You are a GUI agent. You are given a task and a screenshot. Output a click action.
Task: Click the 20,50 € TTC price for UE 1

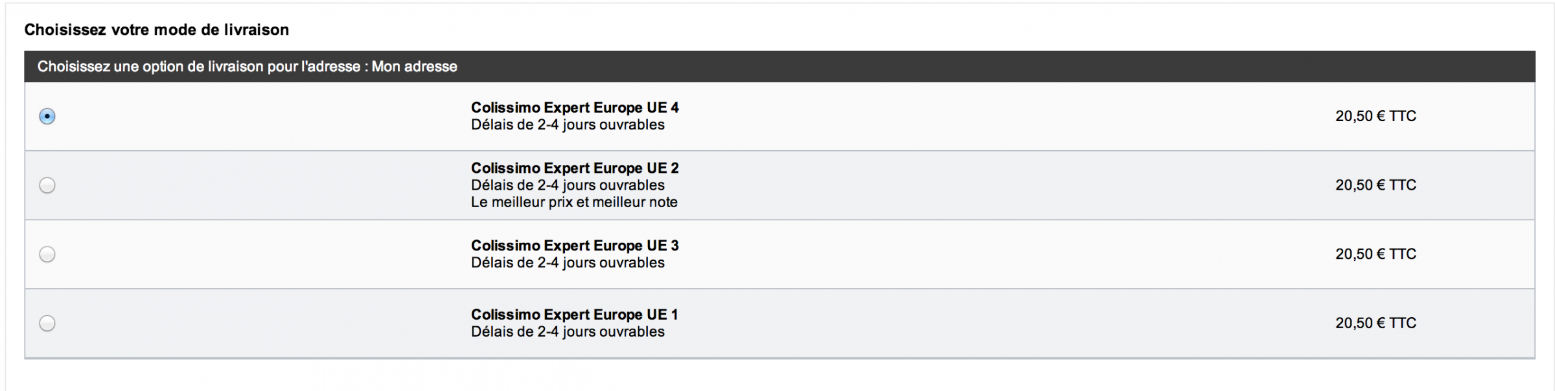(1376, 323)
